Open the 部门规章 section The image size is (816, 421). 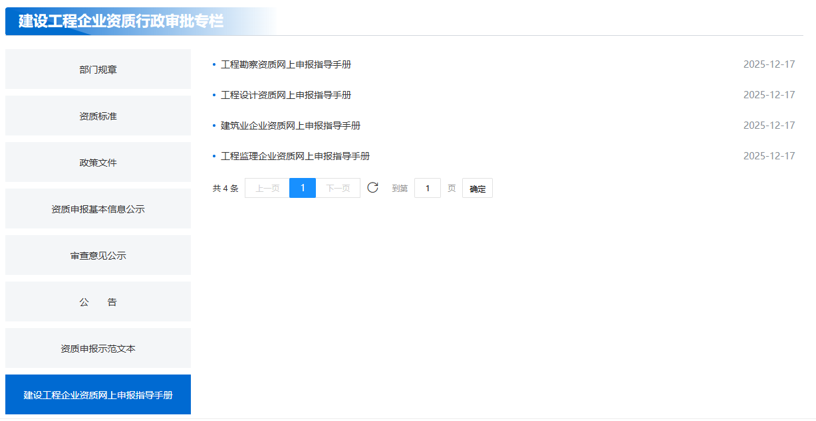(x=98, y=69)
